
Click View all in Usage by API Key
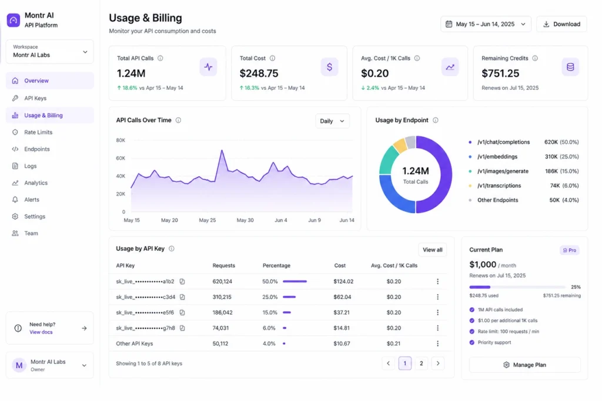pos(432,250)
